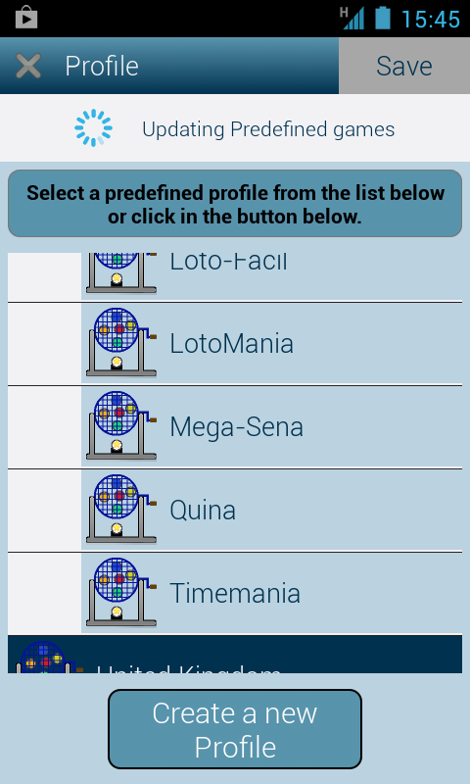This screenshot has height=784, width=470.
Task: Tap the Create a new Profile button
Action: 235,729
